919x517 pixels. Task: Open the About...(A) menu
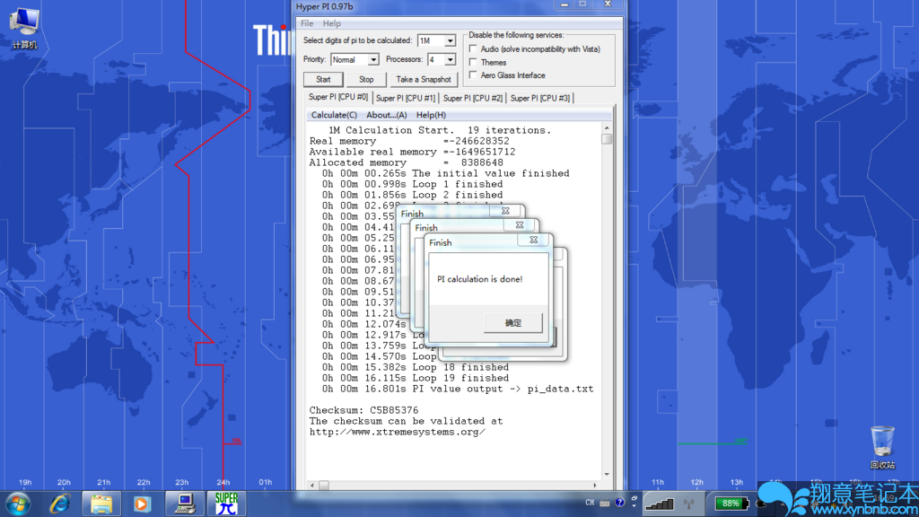386,115
